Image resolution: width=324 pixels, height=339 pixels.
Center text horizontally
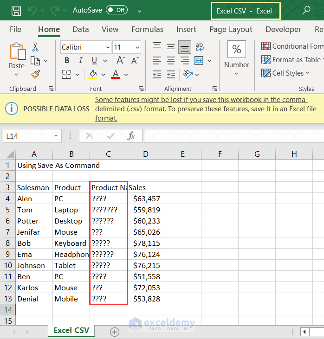(x=171, y=61)
